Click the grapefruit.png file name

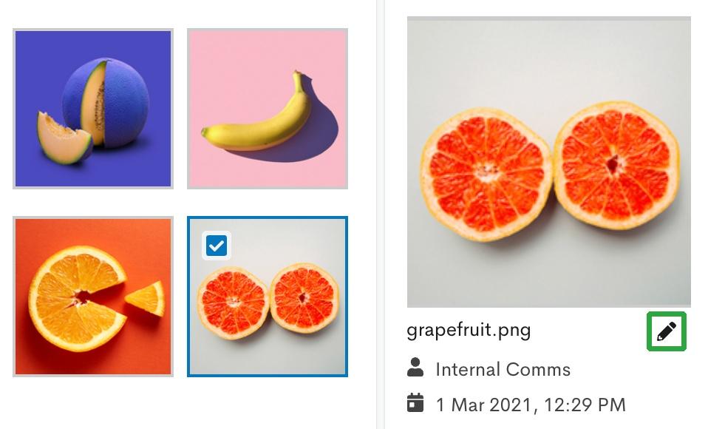[x=469, y=331]
